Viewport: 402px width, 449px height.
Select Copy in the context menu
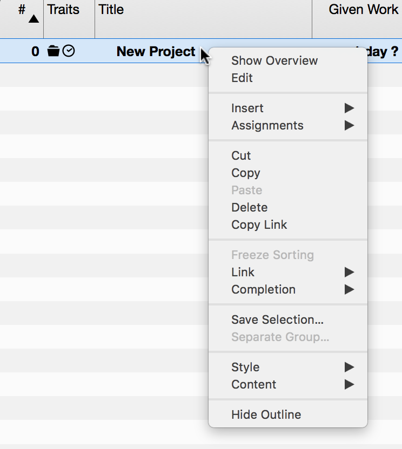(288, 173)
